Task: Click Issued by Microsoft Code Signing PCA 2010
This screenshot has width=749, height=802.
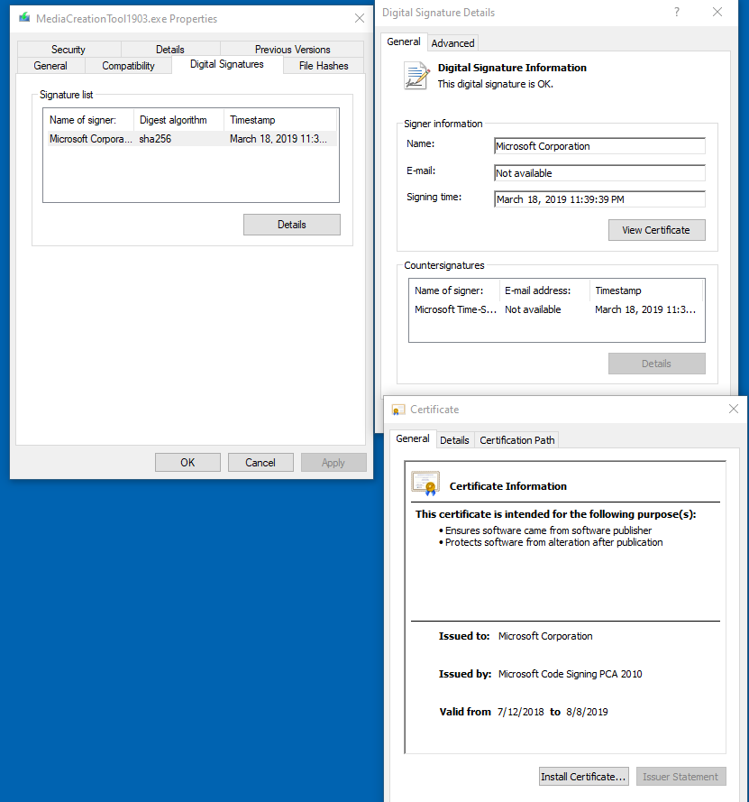Action: [x=571, y=674]
